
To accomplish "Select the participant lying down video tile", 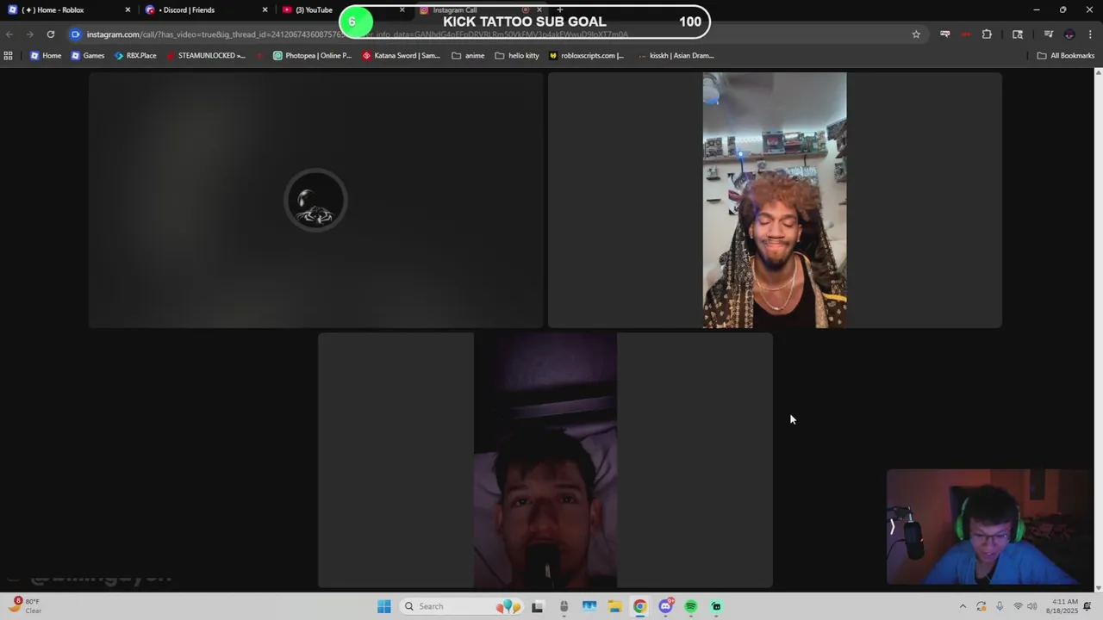I will [x=545, y=461].
